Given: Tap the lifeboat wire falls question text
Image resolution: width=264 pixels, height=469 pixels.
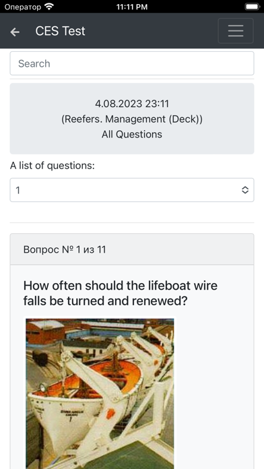Looking at the screenshot, I should point(121,293).
